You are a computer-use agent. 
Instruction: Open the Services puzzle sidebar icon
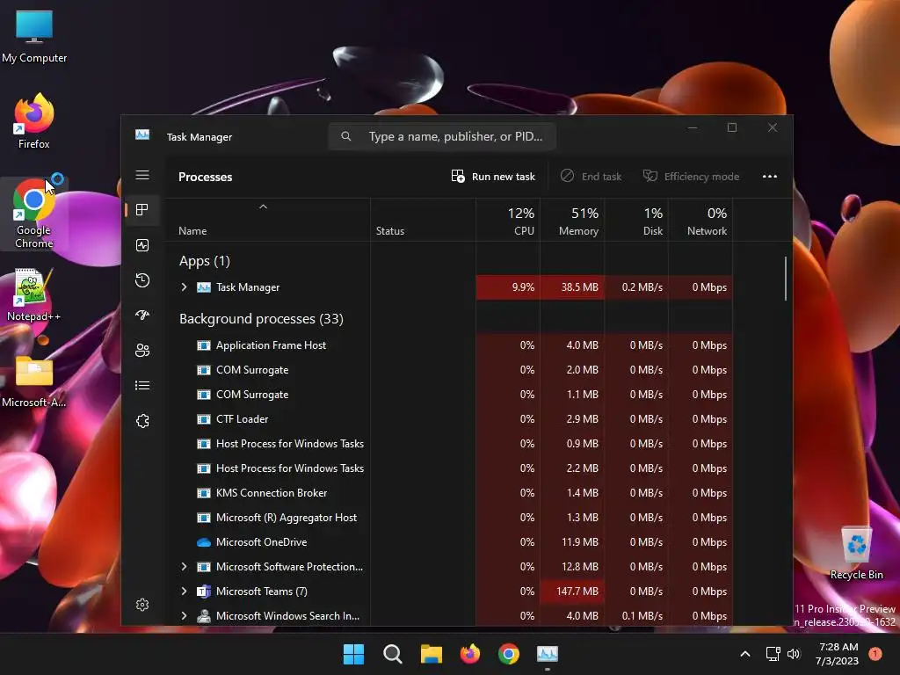point(142,421)
